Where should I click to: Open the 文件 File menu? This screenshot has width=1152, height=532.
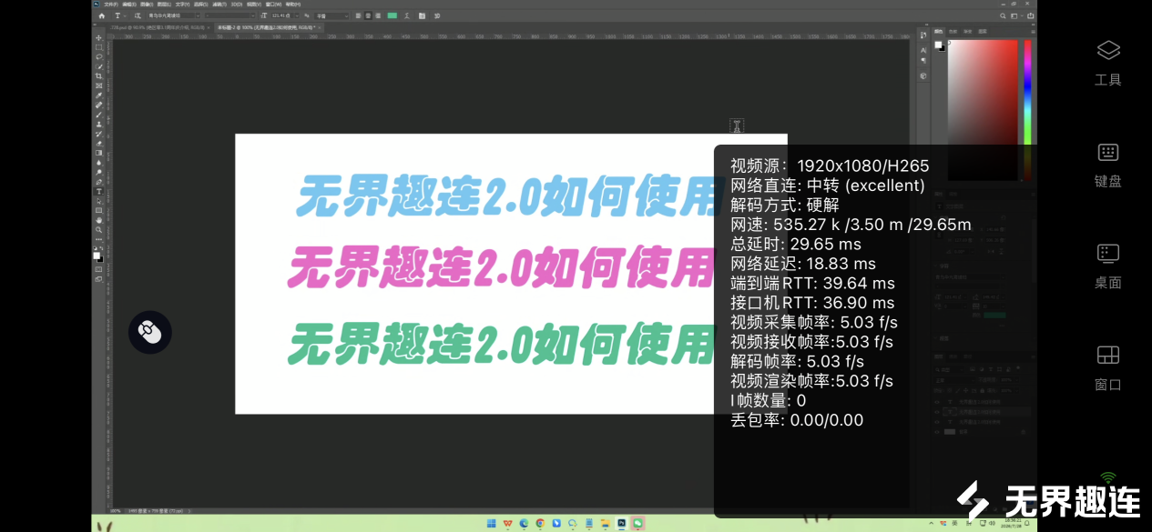(111, 5)
